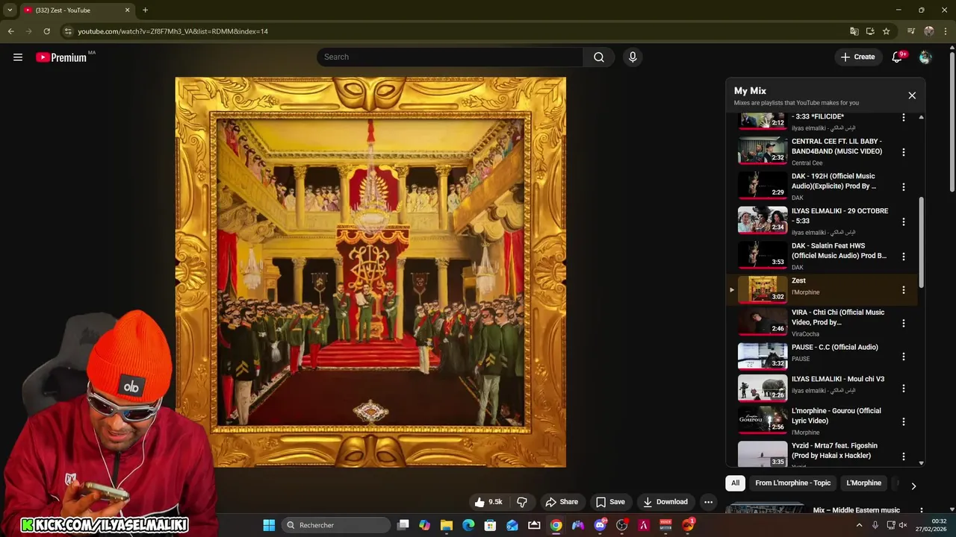956x537 pixels.
Task: Open browser media controls icon
Action: 911,31
